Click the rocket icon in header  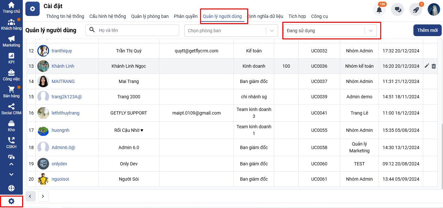click(416, 10)
